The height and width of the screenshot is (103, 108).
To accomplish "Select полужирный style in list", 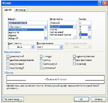I will 61,32.
